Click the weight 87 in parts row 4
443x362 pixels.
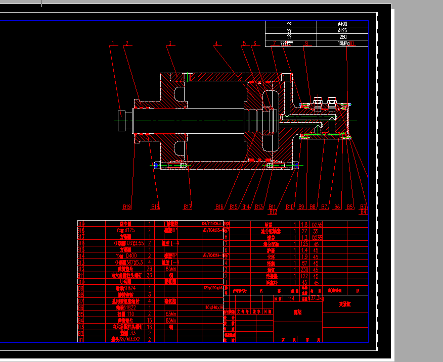click(x=304, y=264)
